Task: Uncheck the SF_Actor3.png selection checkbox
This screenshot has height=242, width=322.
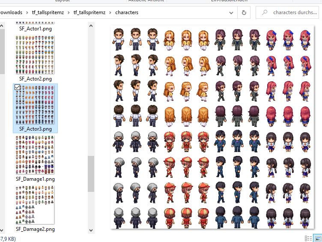Action: click(x=18, y=87)
